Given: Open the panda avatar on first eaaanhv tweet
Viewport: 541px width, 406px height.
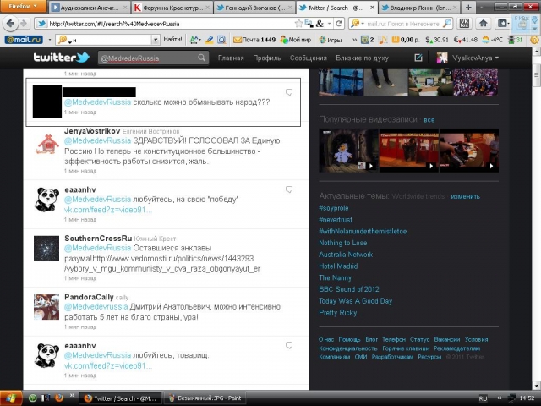Looking at the screenshot, I should pyautogui.click(x=46, y=200).
